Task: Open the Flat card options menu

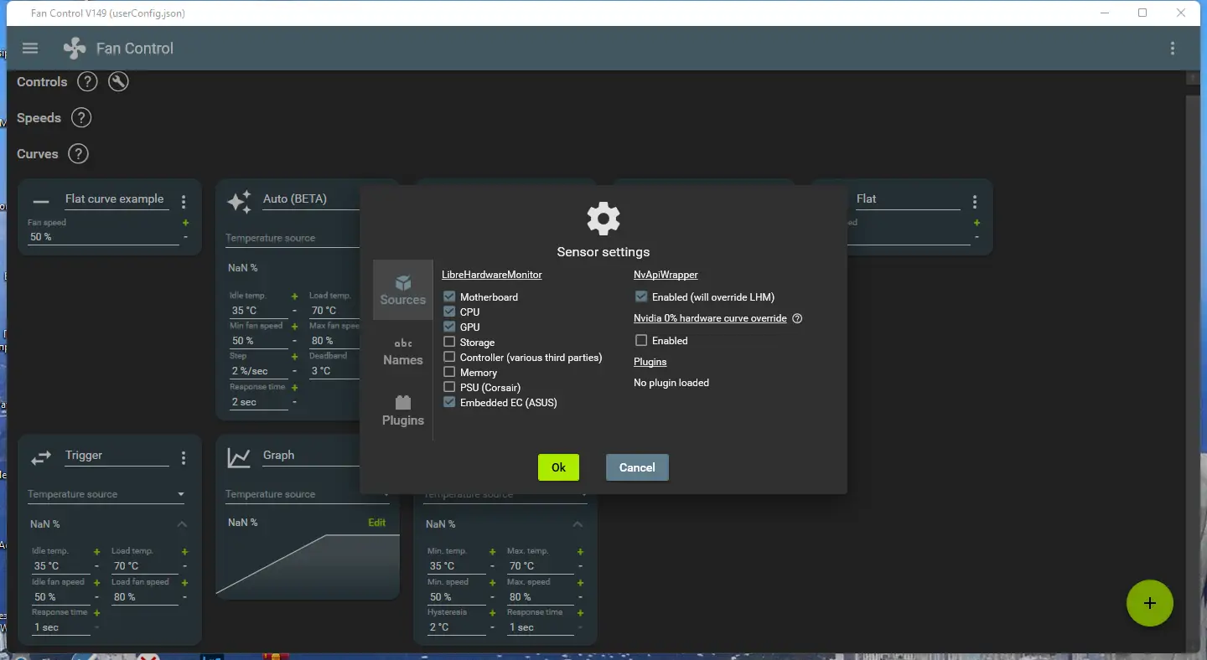Action: [x=975, y=202]
